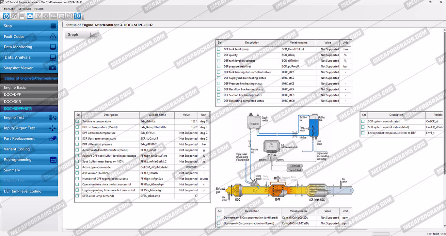Tick checkbox for DFES error lamp demands

(x=77, y=196)
